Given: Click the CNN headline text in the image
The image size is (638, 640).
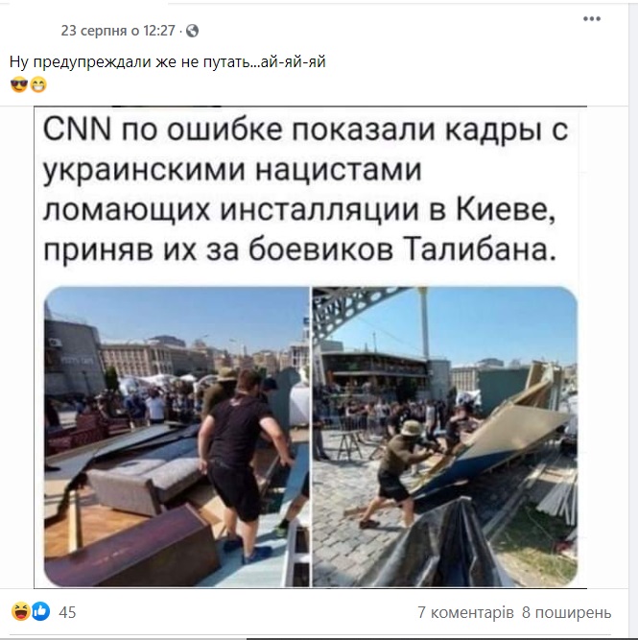Looking at the screenshot, I should click(305, 190).
